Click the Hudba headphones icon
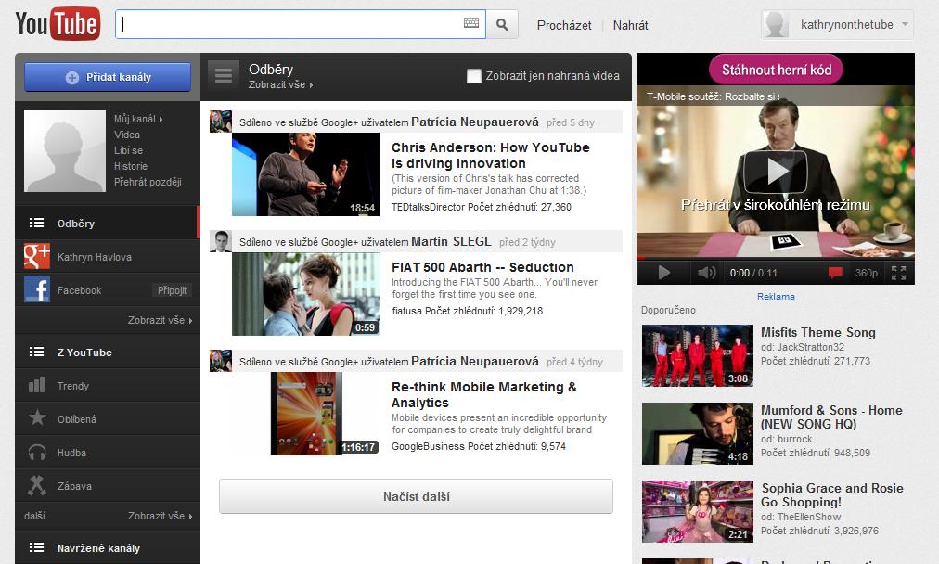 pos(37,452)
